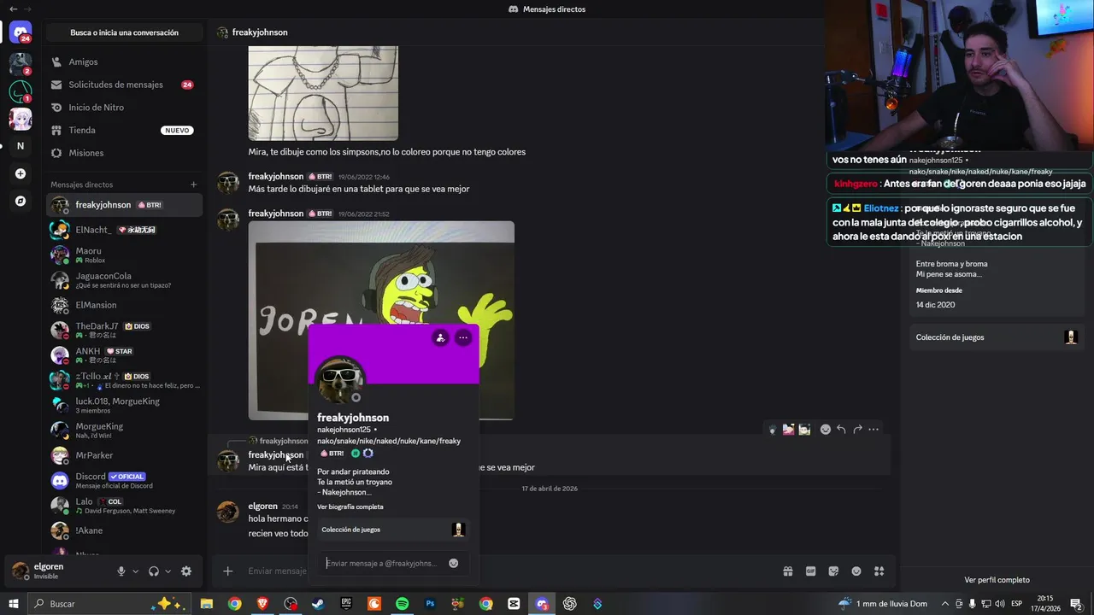Screen dimensions: 1094x615
Task: Open the Windows Start menu
Action: tap(13, 604)
